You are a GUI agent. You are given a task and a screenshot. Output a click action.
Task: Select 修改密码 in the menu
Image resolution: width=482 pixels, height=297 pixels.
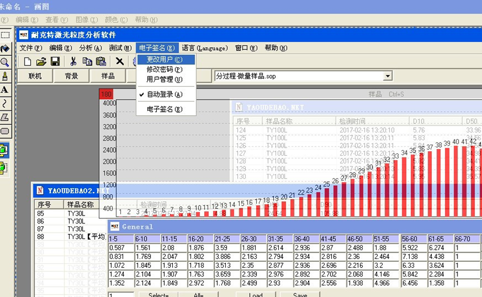pyautogui.click(x=164, y=70)
